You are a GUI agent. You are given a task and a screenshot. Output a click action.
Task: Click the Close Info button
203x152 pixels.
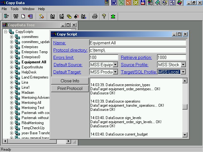70,81
